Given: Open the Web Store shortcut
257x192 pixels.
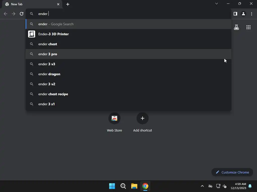Looking at the screenshot, I should coord(114,122).
